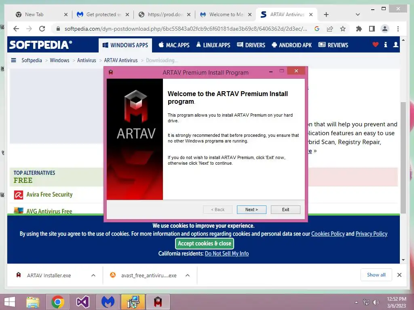Open Visual Studio from taskbar
The image size is (414, 310).
click(82, 302)
